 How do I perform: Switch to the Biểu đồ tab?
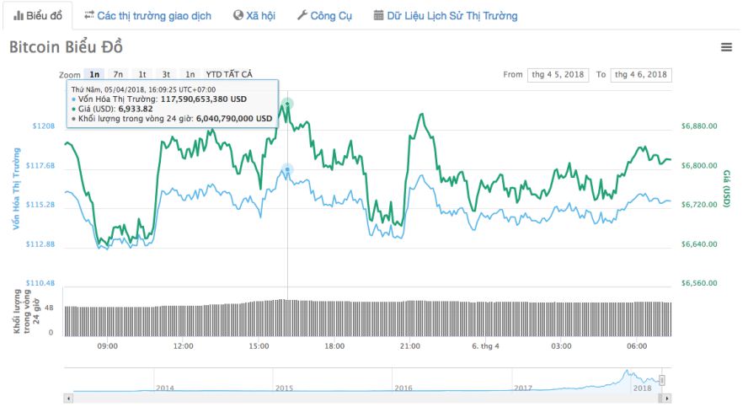coord(38,16)
